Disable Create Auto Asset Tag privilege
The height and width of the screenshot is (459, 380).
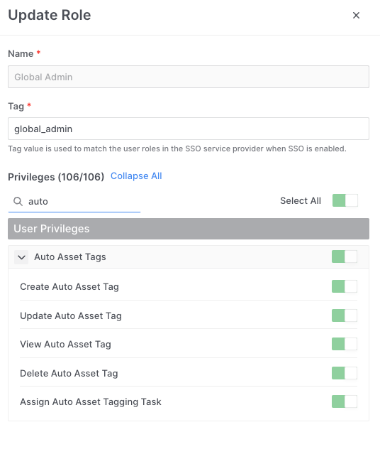[345, 286]
